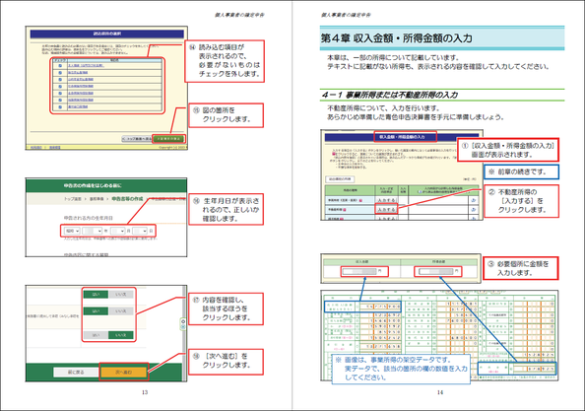
Task: Click the pink info icon beside 事業所得 label
Action: 360,200
